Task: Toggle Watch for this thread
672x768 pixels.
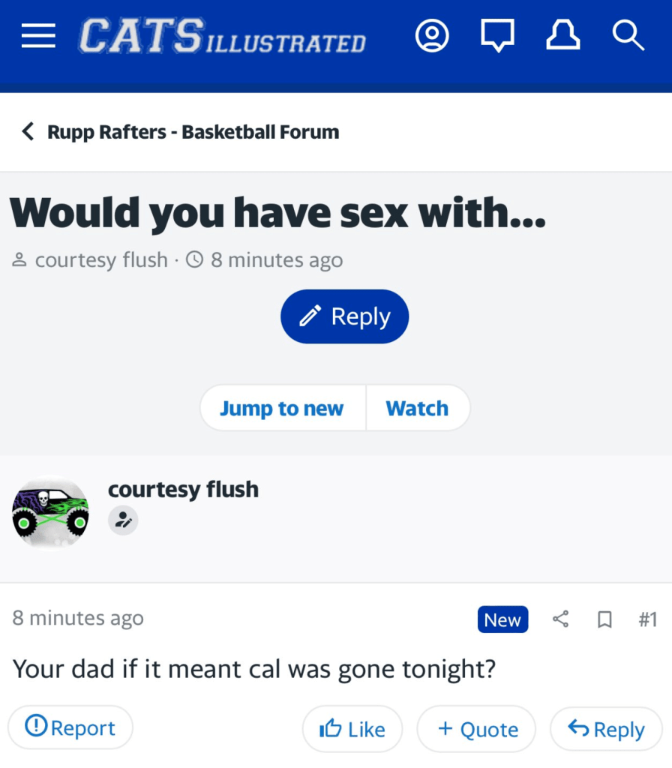Action: pos(417,408)
